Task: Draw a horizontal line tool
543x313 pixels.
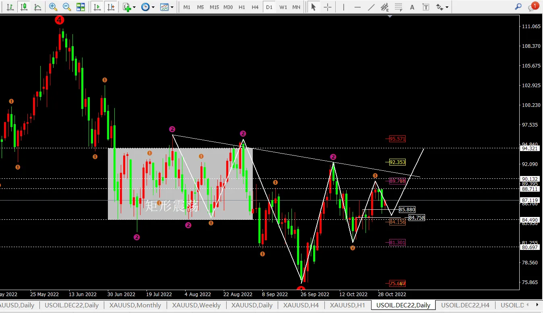Action: (x=357, y=7)
